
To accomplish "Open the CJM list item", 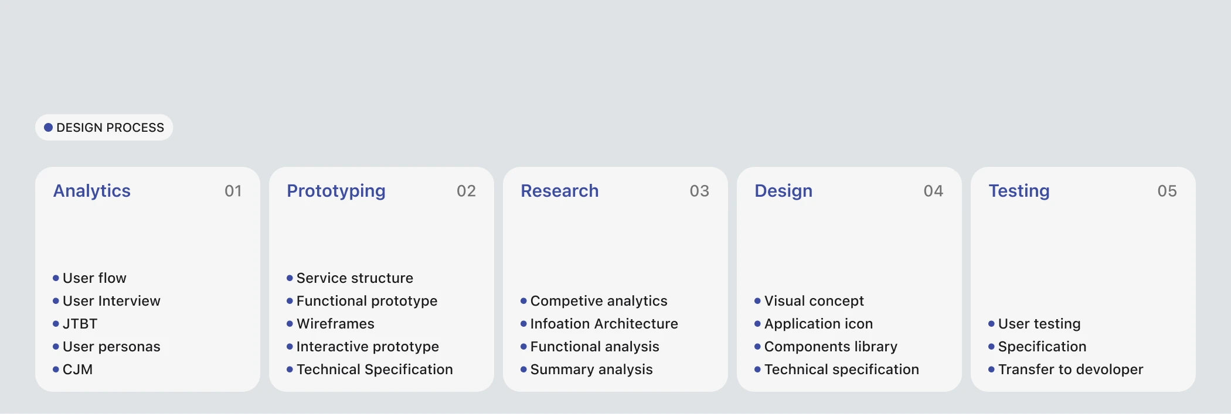I will pos(77,369).
